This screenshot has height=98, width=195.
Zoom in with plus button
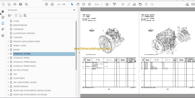click(89, 5)
